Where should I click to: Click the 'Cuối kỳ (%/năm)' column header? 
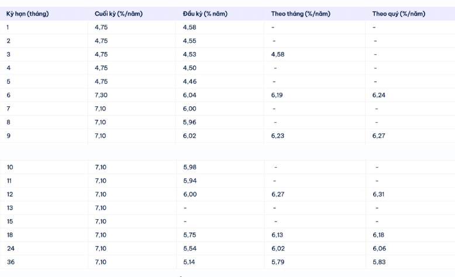[118, 13]
